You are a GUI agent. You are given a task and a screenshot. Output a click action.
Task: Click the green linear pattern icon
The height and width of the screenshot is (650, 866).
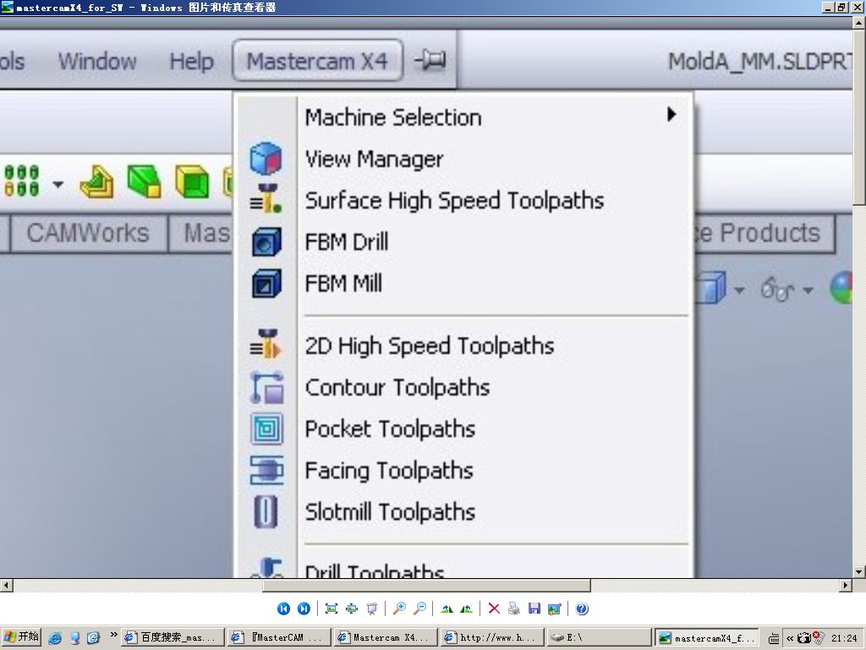pyautogui.click(x=22, y=181)
